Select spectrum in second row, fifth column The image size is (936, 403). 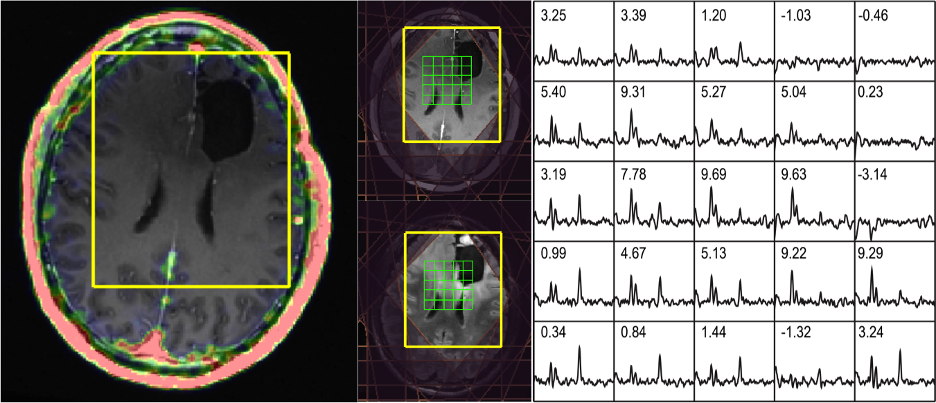[x=894, y=122]
